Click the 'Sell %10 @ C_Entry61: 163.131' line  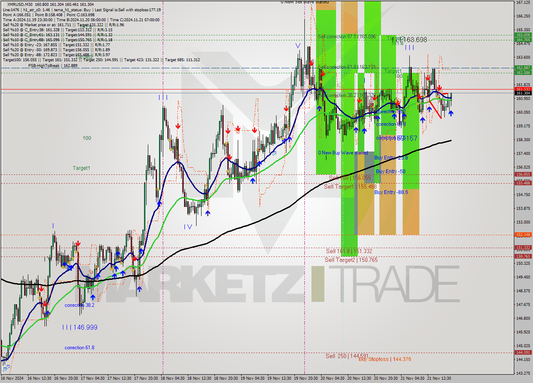[57, 35]
